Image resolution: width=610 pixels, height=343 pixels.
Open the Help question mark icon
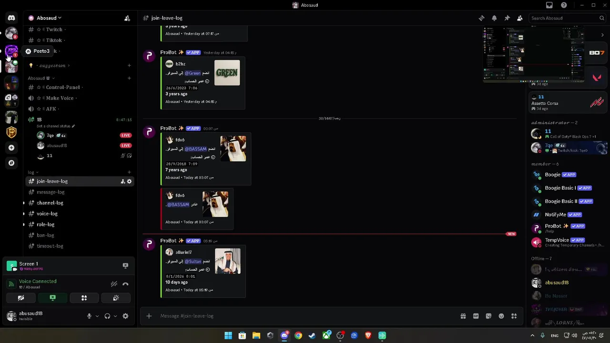(564, 5)
